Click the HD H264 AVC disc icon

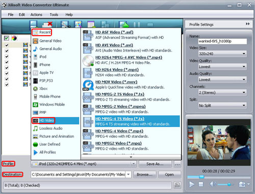pos(88,61)
